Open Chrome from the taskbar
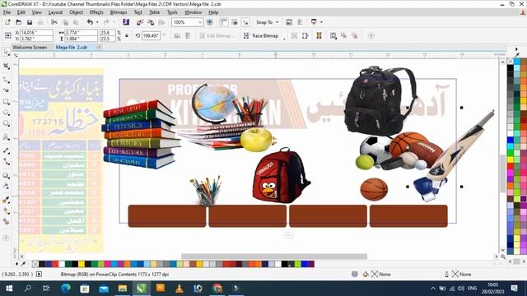This screenshot has width=527, height=296. 217,289
